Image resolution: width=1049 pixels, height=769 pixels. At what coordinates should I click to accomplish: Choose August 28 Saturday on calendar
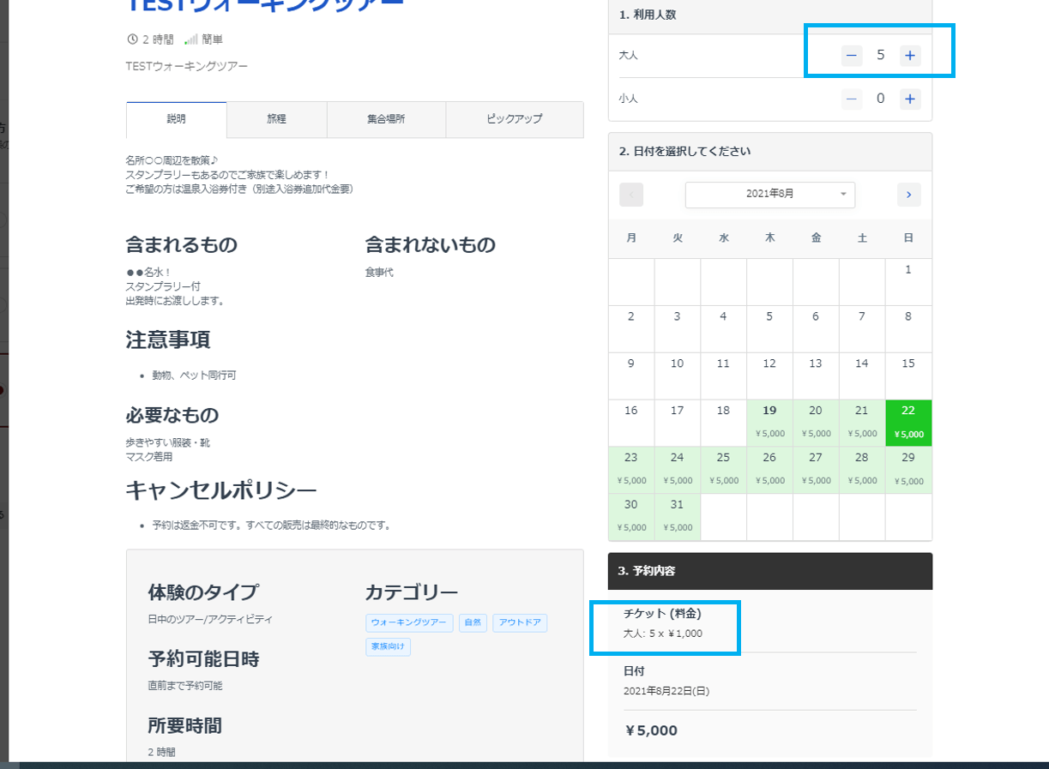862,470
